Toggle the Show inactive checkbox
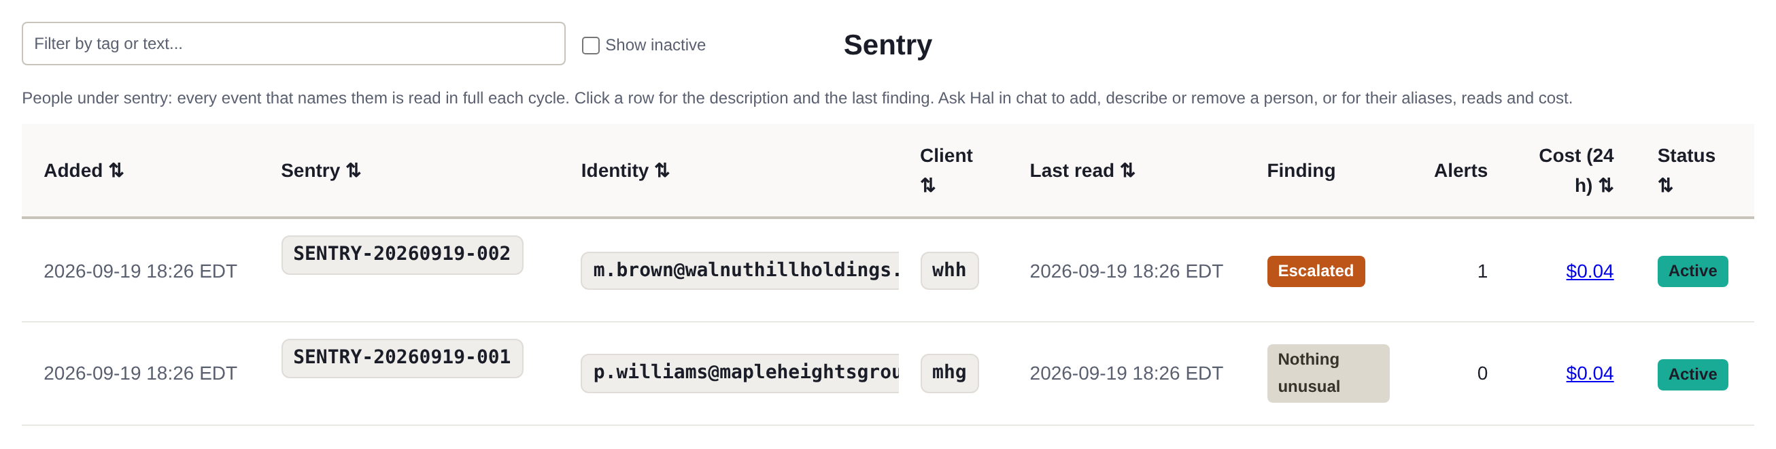Viewport: 1776px width, 449px height. click(591, 46)
